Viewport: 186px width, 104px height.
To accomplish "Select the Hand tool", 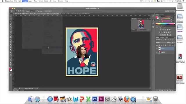I will point(10,62).
